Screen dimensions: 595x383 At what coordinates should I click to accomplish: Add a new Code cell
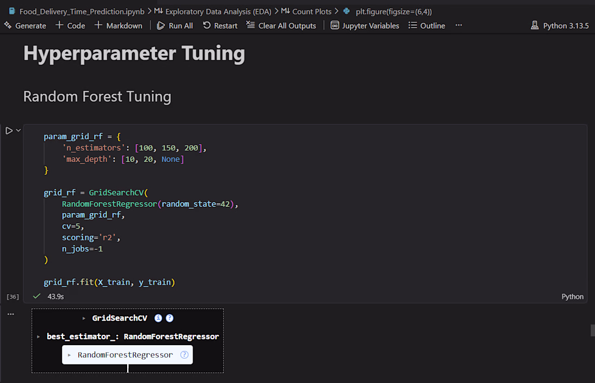tap(70, 25)
